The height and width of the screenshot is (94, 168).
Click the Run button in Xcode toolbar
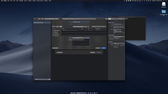point(40,19)
